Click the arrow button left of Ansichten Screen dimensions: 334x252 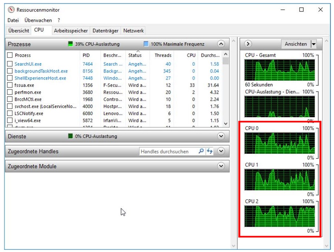[248, 44]
